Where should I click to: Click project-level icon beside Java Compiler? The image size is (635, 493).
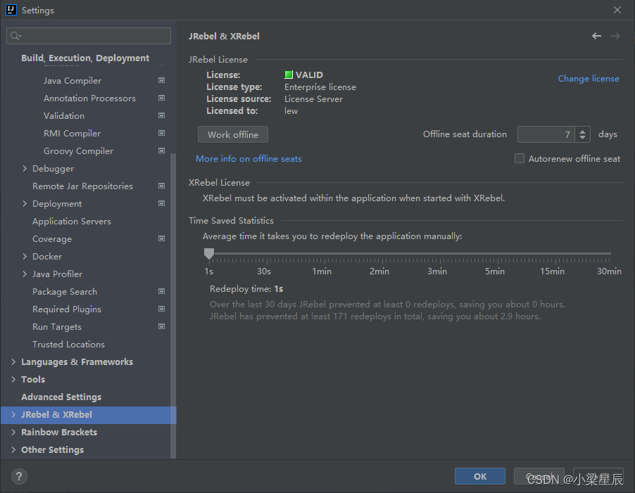tap(162, 80)
